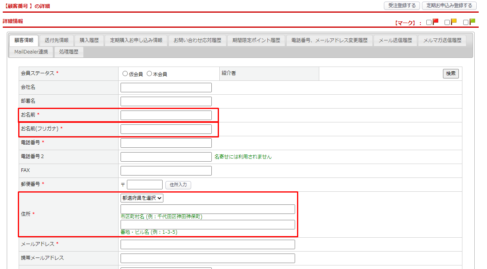Image resolution: width=487 pixels, height=269 pixels.
Task: Select the 仮会員 radio button
Action: [x=125, y=74]
